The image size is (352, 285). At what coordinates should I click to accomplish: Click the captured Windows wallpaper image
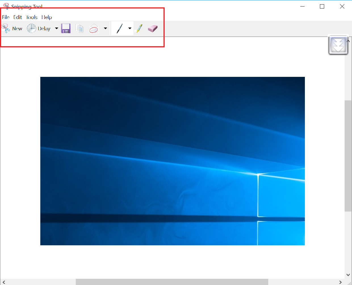tap(172, 161)
